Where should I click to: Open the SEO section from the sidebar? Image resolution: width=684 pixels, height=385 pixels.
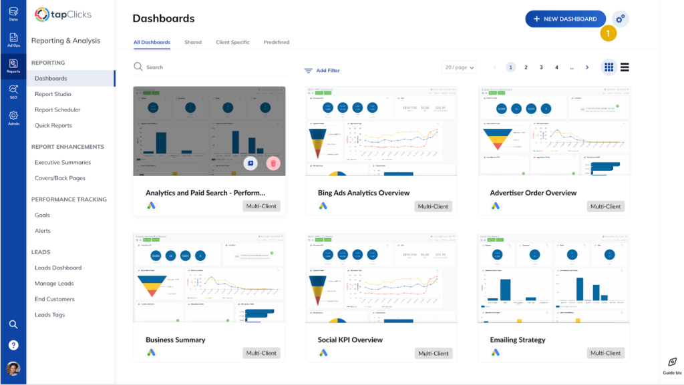[x=13, y=91]
